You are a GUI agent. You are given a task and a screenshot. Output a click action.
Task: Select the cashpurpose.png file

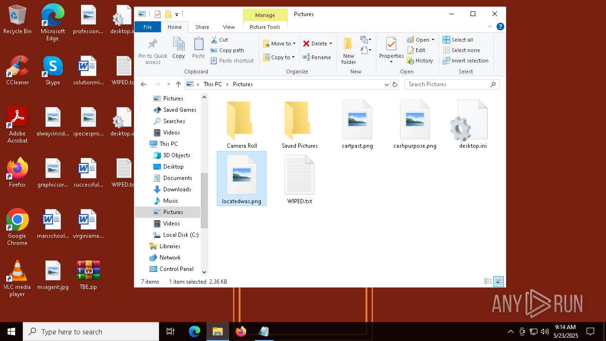pyautogui.click(x=415, y=125)
